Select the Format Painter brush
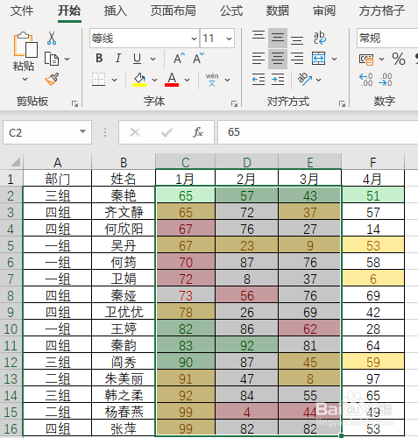 coord(52,79)
